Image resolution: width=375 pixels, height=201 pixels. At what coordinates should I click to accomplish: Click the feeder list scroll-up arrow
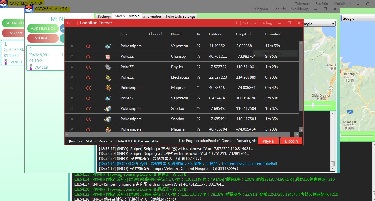[301, 43]
